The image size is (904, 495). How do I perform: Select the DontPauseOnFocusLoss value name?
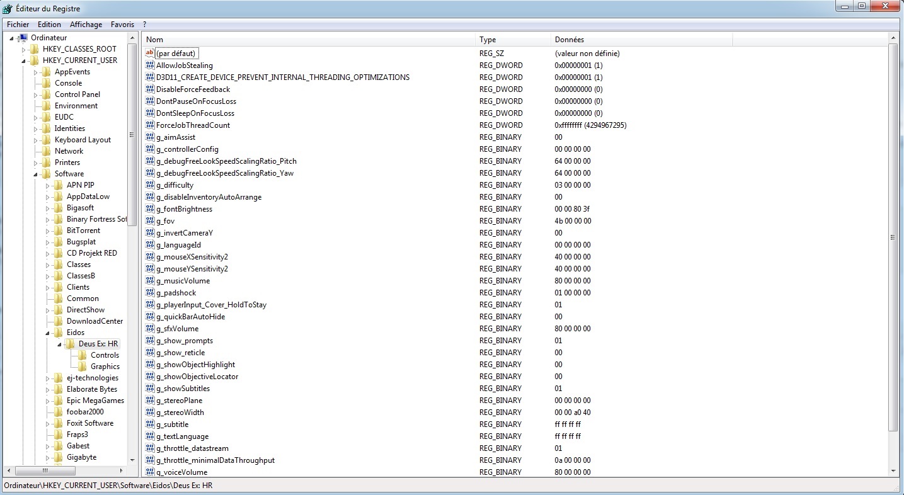[196, 101]
